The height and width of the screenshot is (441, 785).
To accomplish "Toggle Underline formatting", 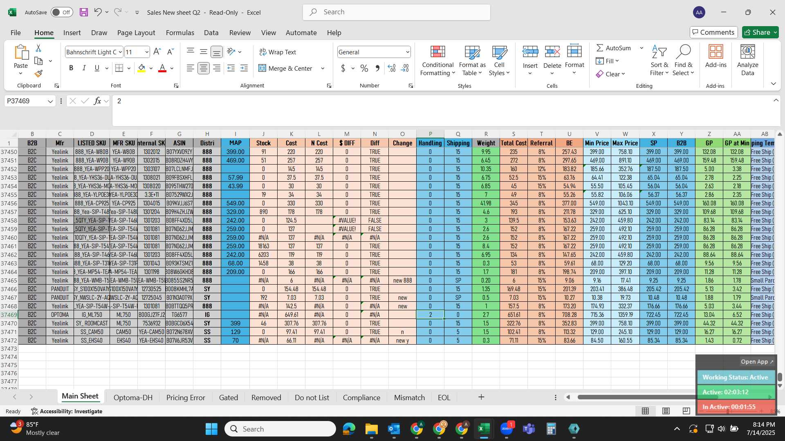I will click(x=97, y=68).
